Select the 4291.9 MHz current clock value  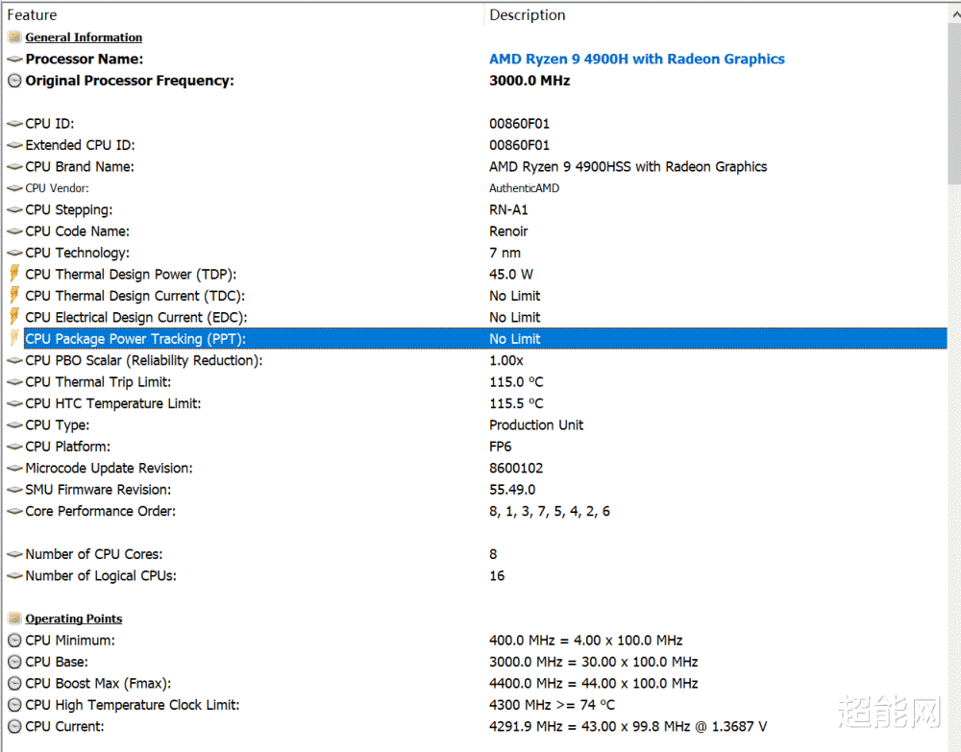(x=628, y=726)
